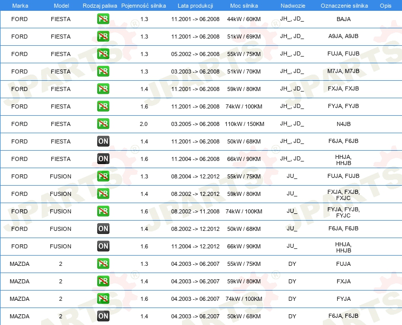Viewport: 402px width, 325px height.
Task: Click the Lata produkcji column header
Action: 195,6
